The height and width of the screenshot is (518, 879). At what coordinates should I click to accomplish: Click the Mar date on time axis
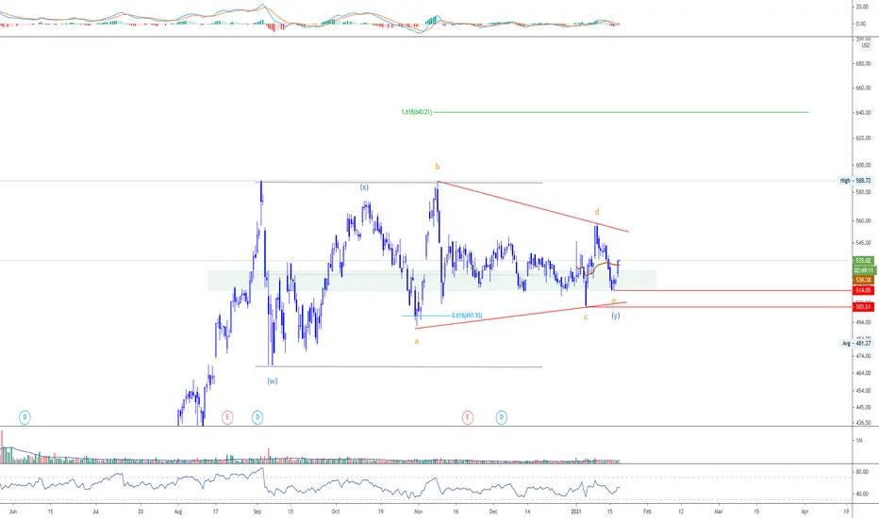718,511
